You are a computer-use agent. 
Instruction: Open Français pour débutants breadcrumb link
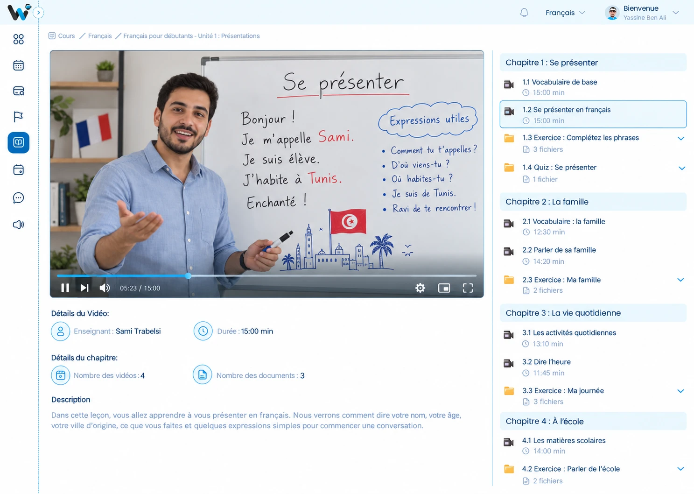[x=191, y=36]
